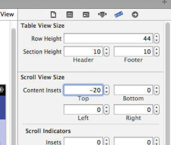This screenshot has height=145, width=171.
Task: Switch to the Attributes inspector icon
Action: (102, 14)
